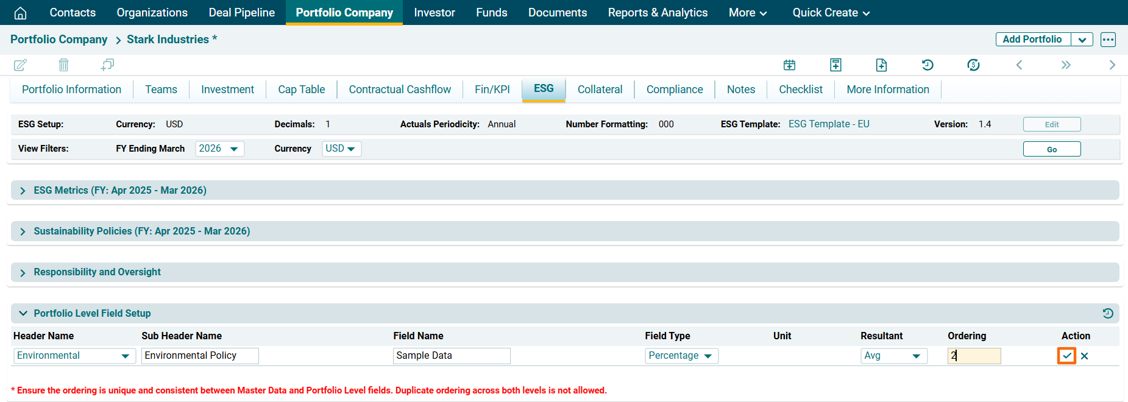This screenshot has height=402, width=1128.
Task: Click the edit pencil icon in the toolbar
Action: (x=20, y=65)
